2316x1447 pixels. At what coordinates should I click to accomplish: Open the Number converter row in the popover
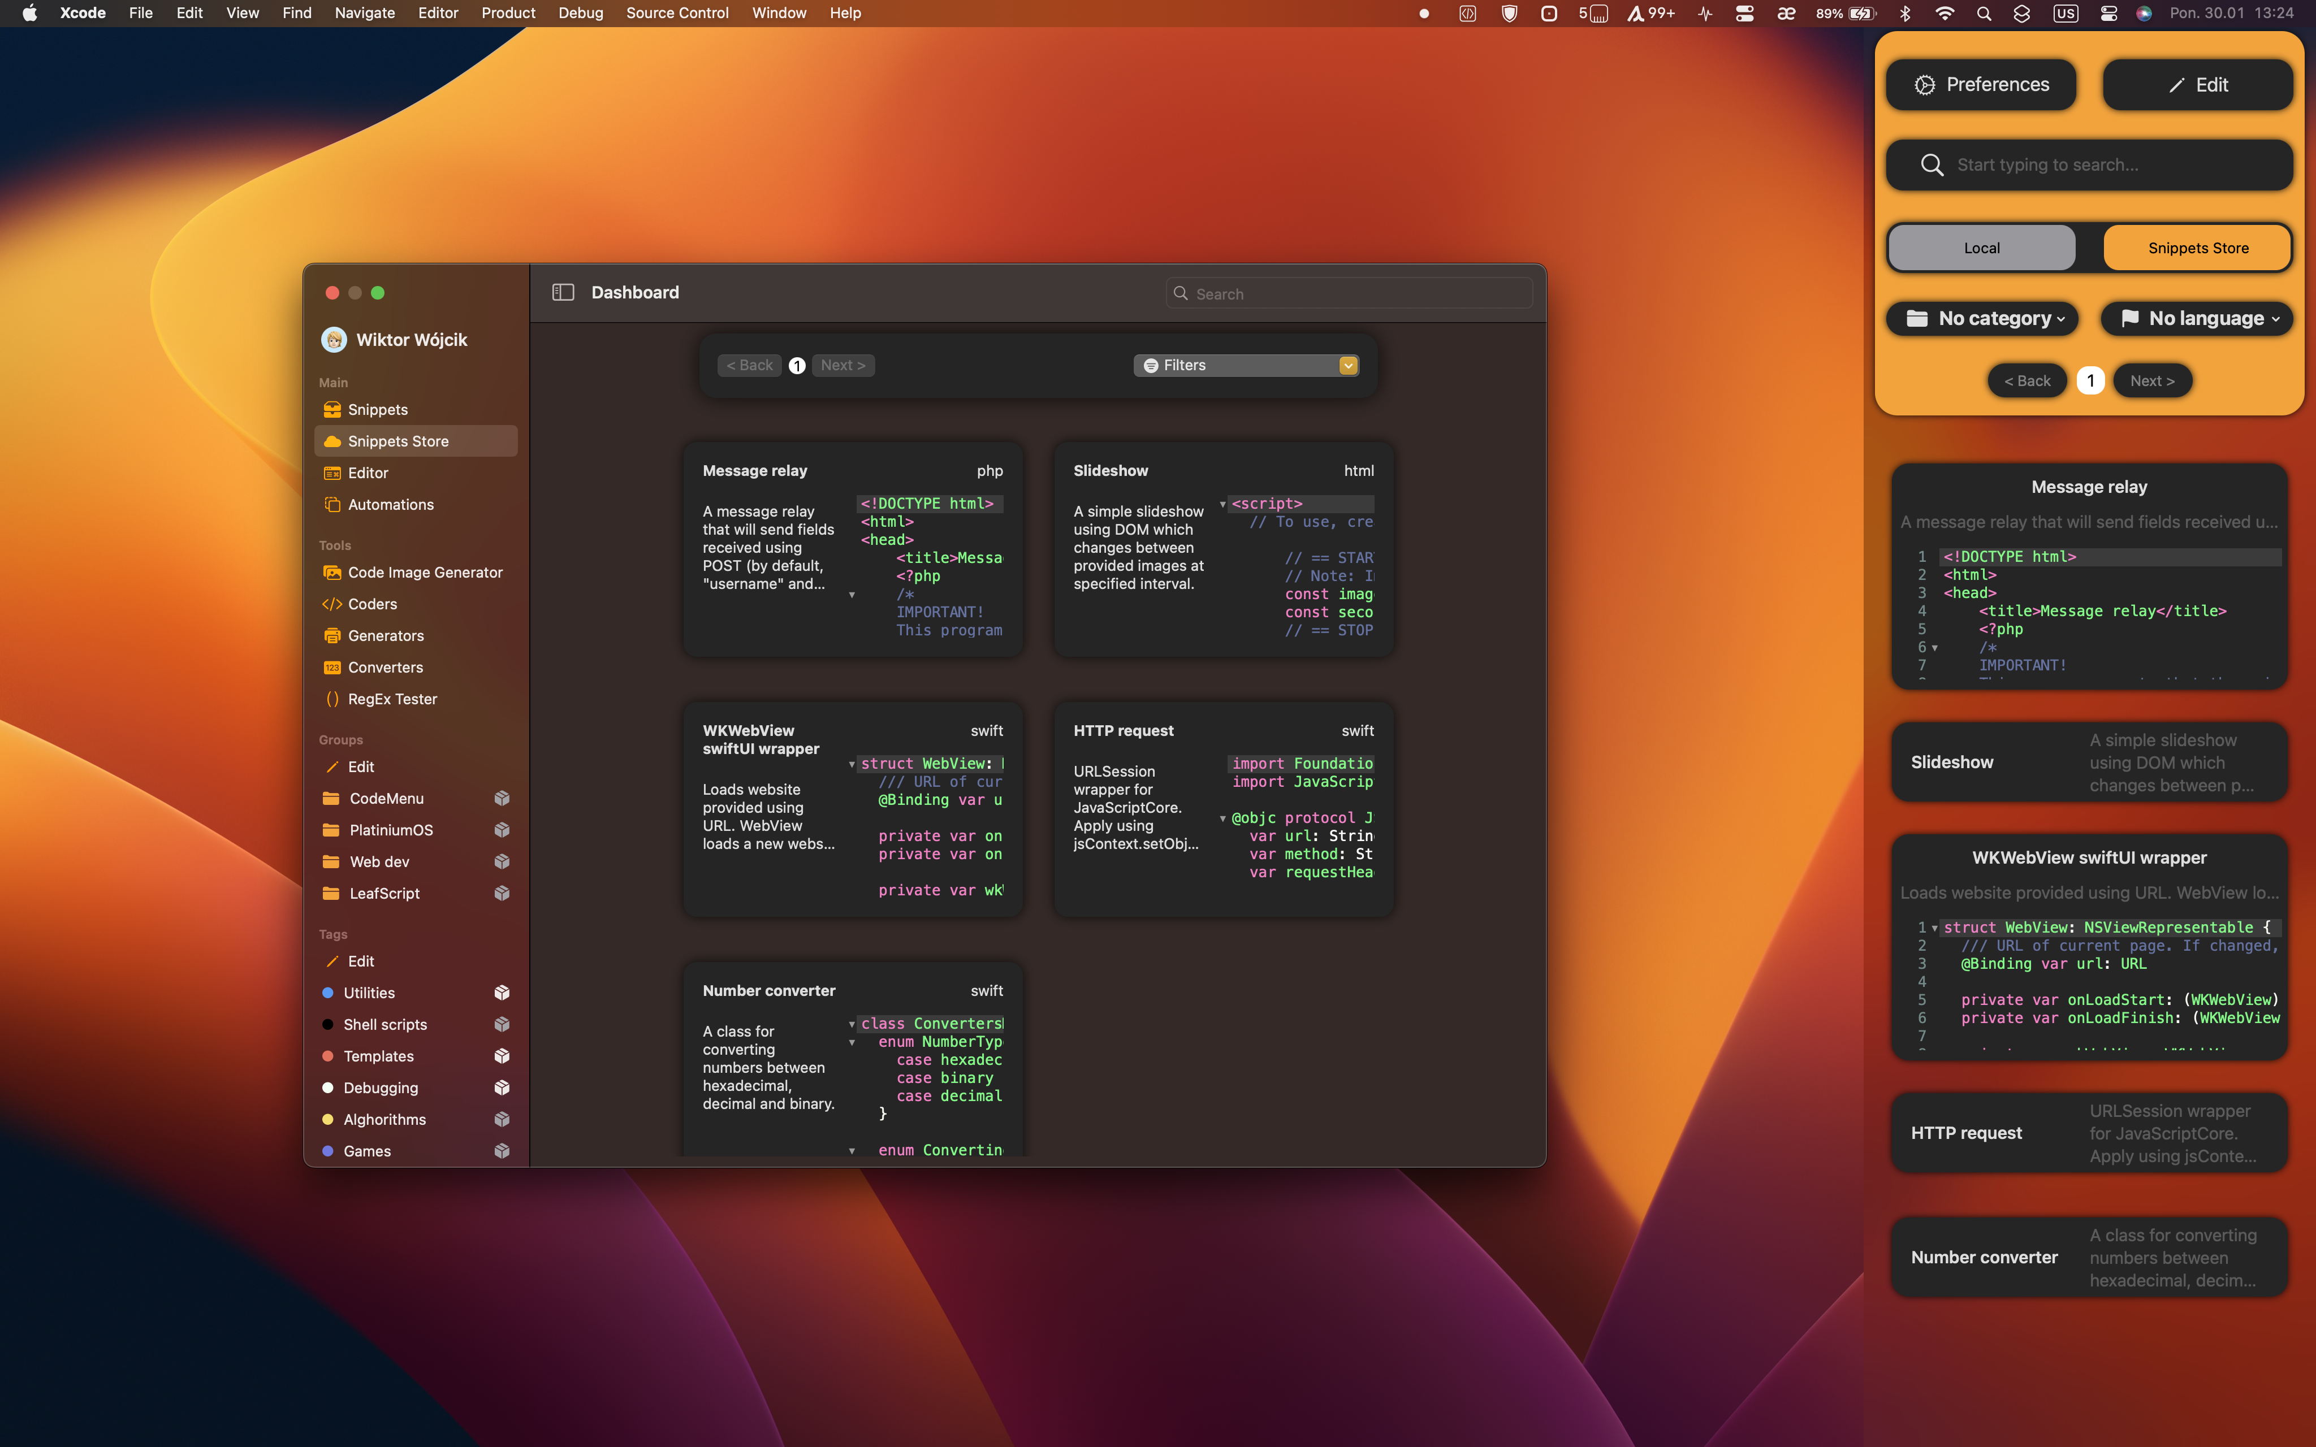[x=2089, y=1258]
